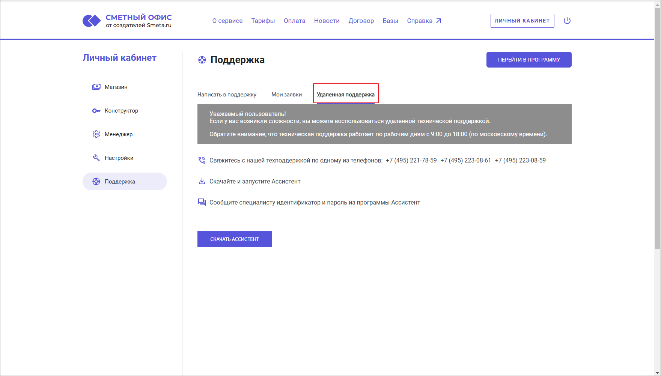Click the Магазин wallet icon in sidebar
661x376 pixels.
pyautogui.click(x=96, y=87)
